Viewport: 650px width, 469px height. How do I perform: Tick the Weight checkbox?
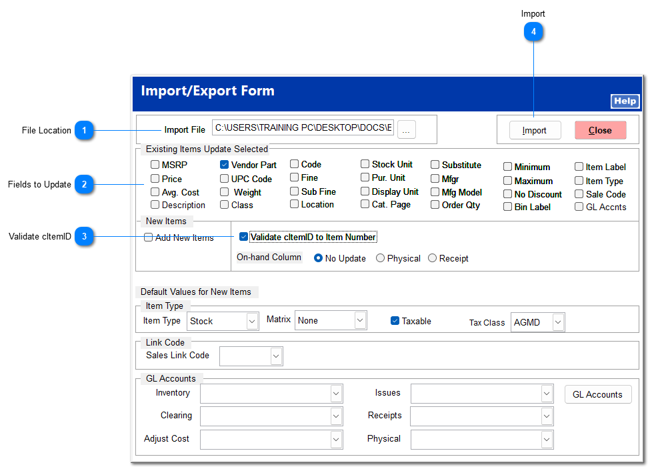(x=224, y=192)
